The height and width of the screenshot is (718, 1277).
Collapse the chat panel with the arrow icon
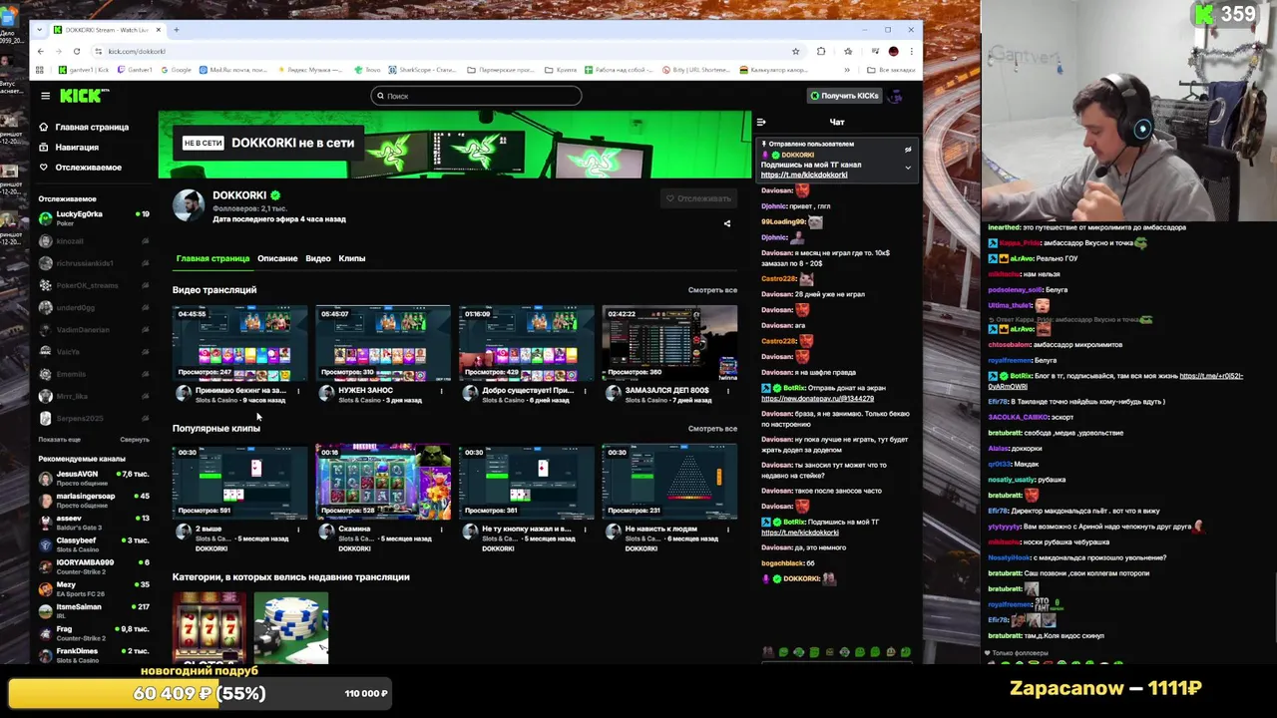point(761,122)
